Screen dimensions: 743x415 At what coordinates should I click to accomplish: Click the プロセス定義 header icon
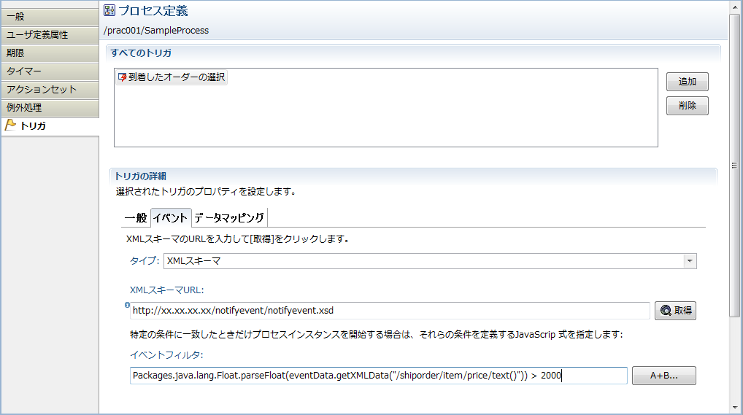point(109,10)
